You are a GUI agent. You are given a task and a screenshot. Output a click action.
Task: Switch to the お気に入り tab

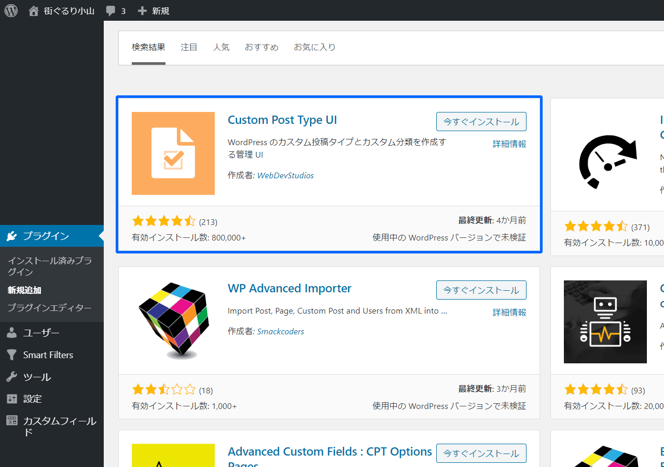pos(314,47)
